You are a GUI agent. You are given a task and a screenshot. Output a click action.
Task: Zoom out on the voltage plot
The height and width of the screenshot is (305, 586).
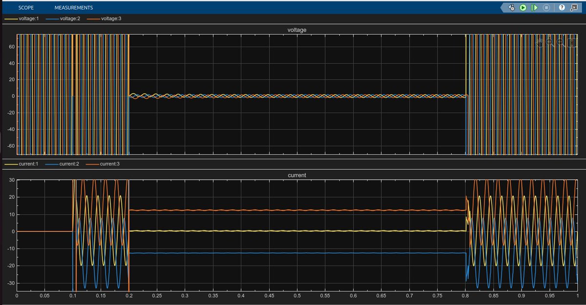559,41
